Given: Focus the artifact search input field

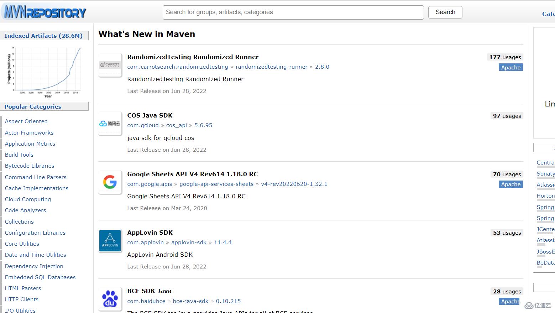Looking at the screenshot, I should point(293,12).
